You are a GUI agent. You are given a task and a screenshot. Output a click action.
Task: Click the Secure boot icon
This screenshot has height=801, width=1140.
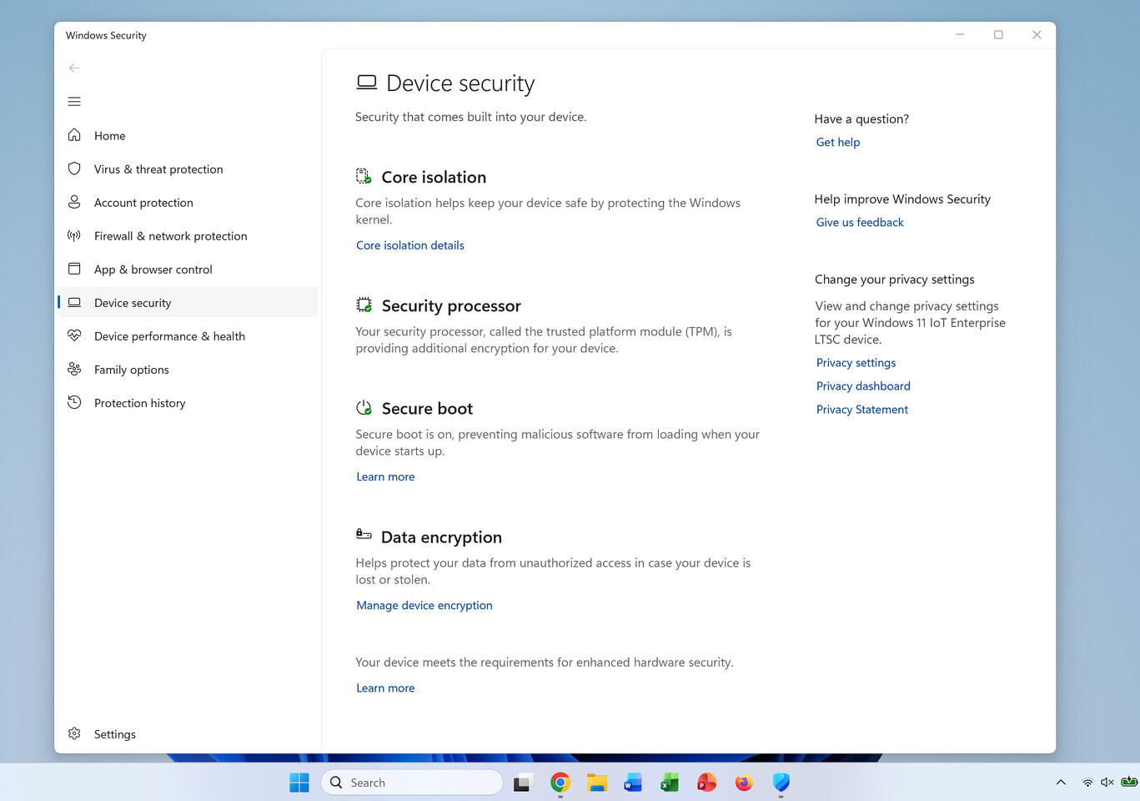[363, 407]
